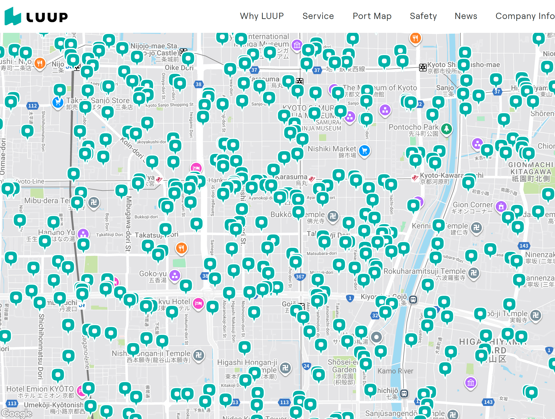This screenshot has height=419, width=555.
Task: Click the Nishiki Market shopping cart icon
Action: tap(364, 151)
